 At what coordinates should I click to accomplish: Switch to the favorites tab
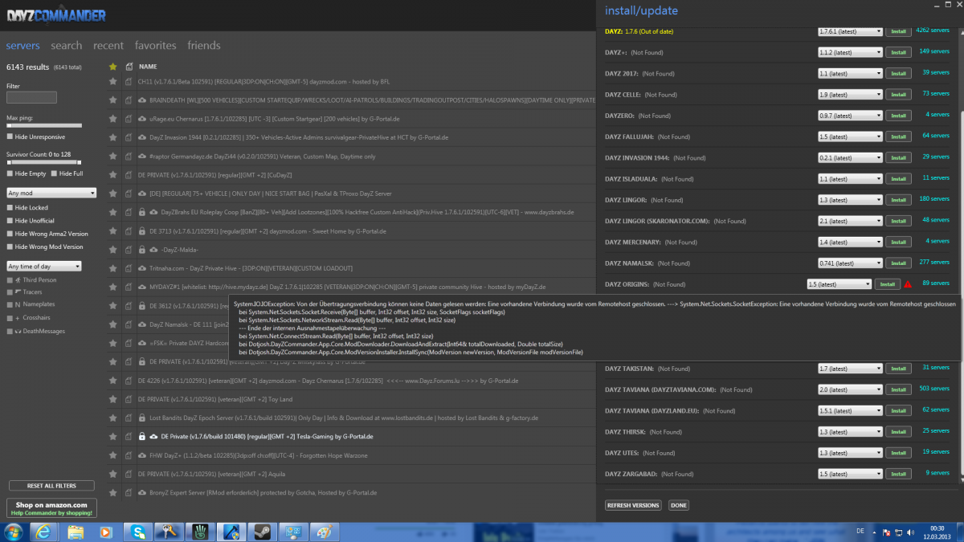155,46
